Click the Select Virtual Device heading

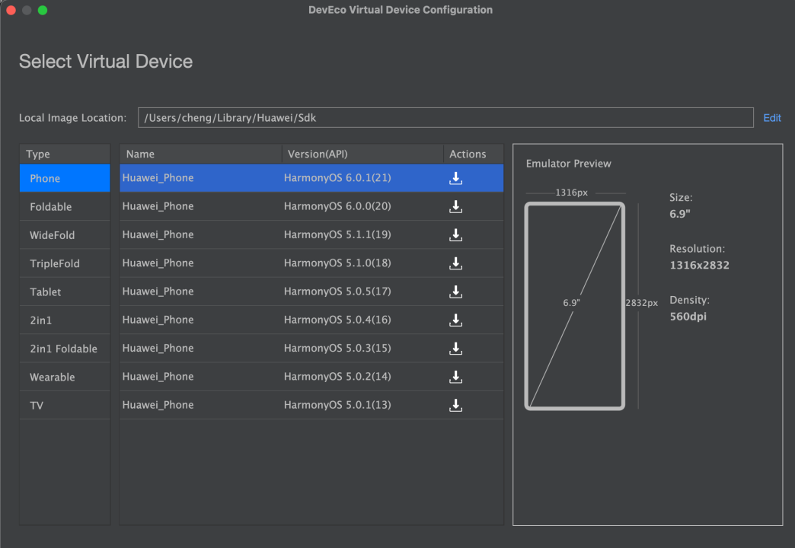106,62
